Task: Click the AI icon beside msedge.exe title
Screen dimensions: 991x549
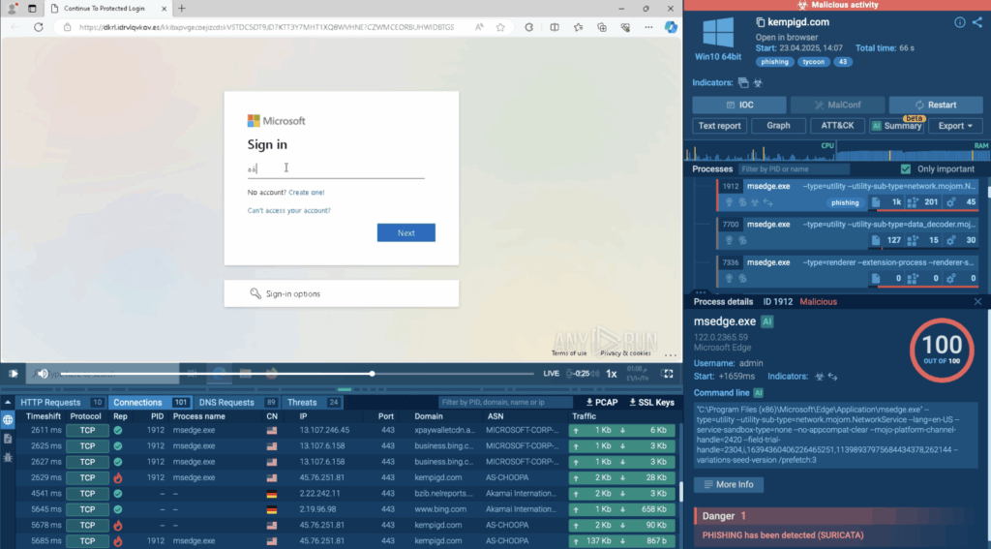Action: [x=767, y=321]
